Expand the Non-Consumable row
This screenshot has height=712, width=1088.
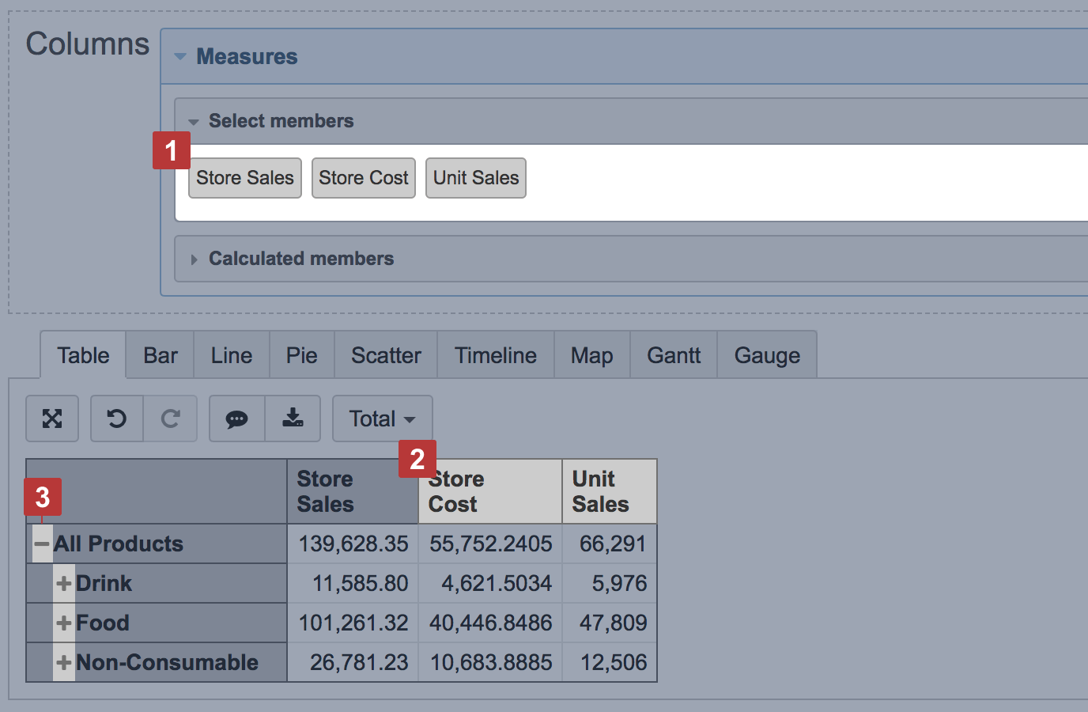[x=64, y=663]
